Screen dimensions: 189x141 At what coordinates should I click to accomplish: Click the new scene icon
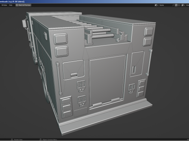pyautogui.click(x=176, y=5)
